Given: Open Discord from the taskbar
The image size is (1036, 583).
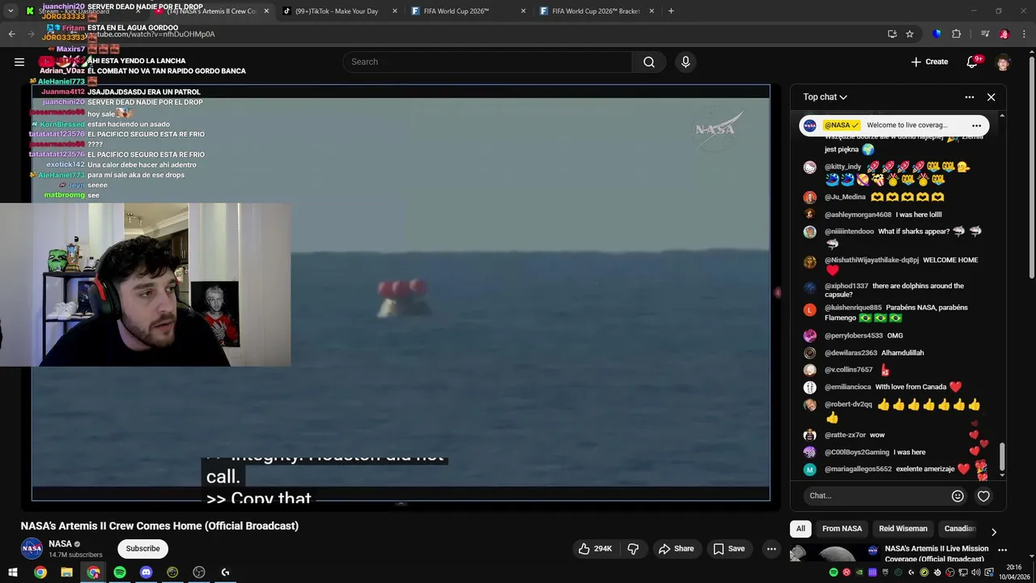Looking at the screenshot, I should coord(146,572).
